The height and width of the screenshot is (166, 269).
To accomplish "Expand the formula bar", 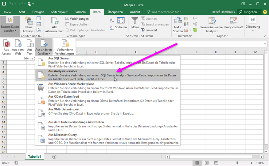I will point(265,44).
